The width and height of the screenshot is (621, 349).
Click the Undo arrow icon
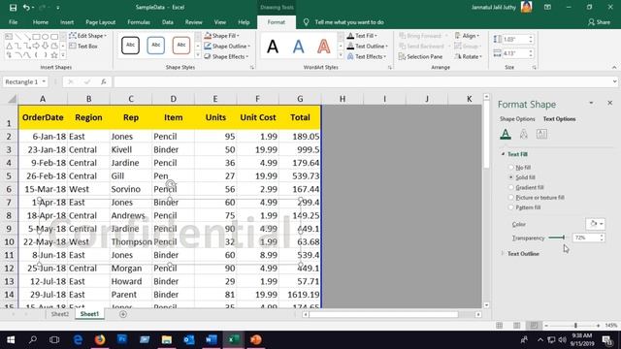click(x=26, y=8)
